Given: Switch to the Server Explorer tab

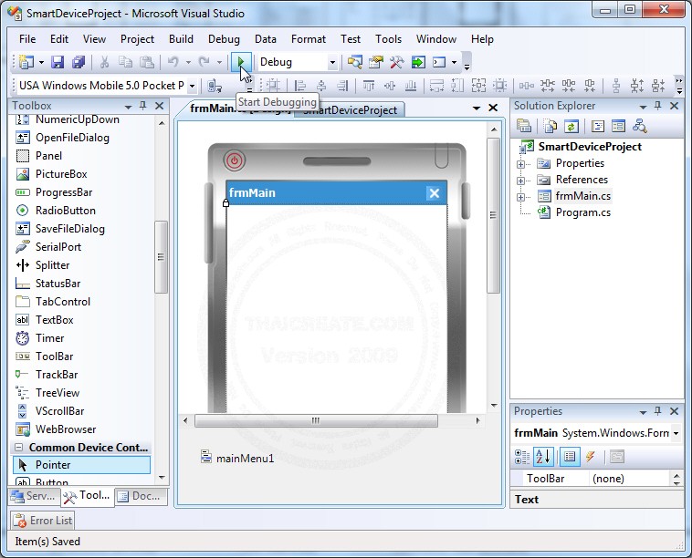Looking at the screenshot, I should (34, 496).
